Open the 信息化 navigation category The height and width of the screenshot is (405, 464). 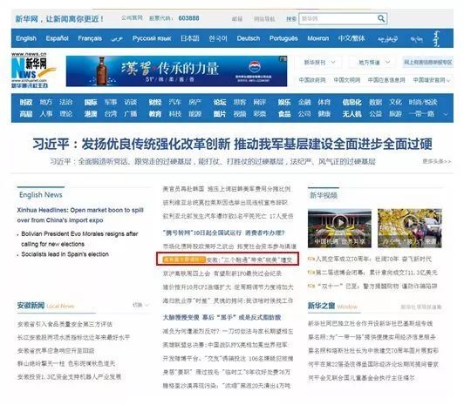[351, 103]
